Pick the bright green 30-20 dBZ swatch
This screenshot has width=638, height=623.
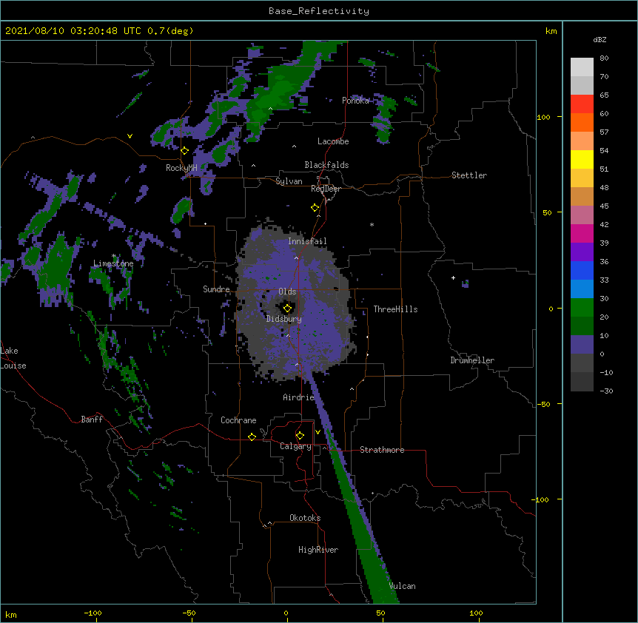[582, 308]
